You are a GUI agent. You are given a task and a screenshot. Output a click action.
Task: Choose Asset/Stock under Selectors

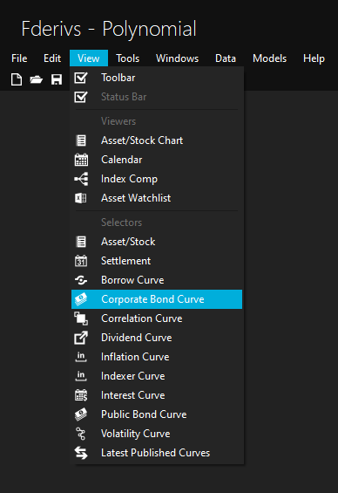[x=157, y=242]
